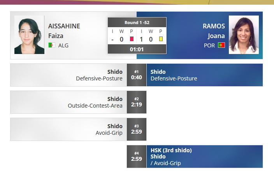
Task: Click the 01:01 match duration
Action: point(137,49)
